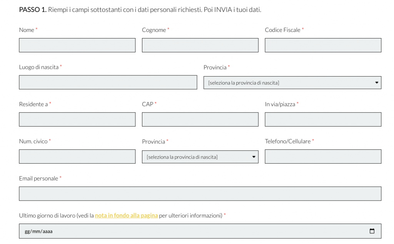Click into the Codice Fiscale field
Image resolution: width=394 pixels, height=244 pixels.
(323, 45)
